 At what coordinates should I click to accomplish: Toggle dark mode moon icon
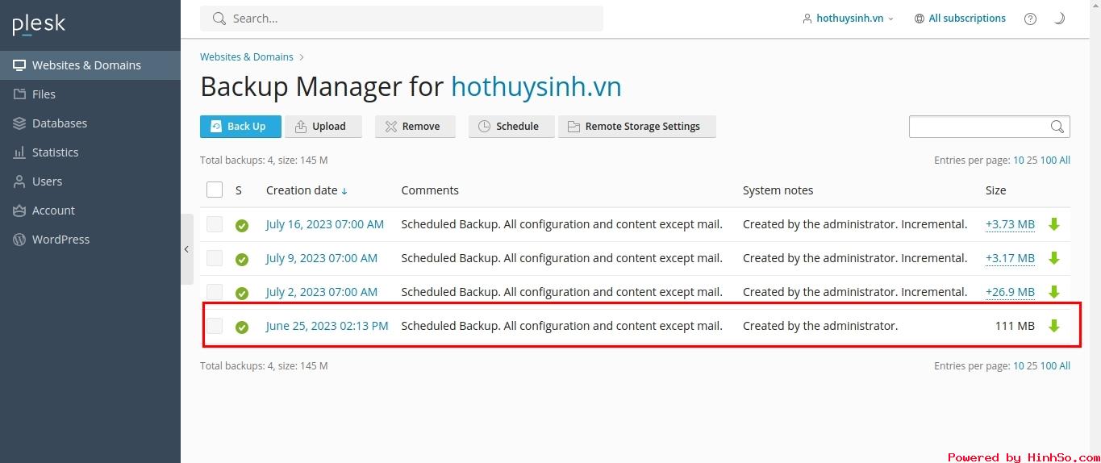coord(1059,19)
